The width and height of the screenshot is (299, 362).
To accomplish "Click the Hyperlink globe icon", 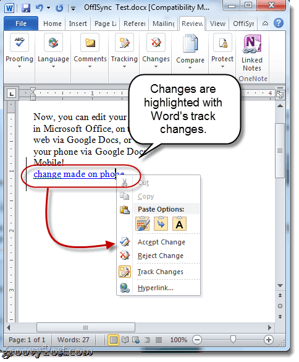I will pyautogui.click(x=125, y=288).
